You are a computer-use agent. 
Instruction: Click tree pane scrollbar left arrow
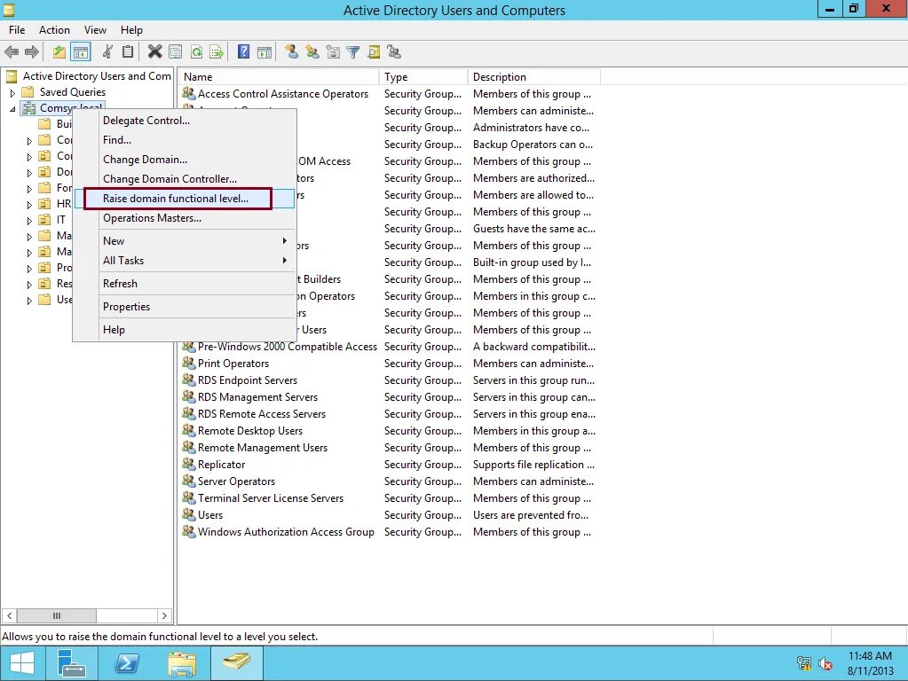9,615
